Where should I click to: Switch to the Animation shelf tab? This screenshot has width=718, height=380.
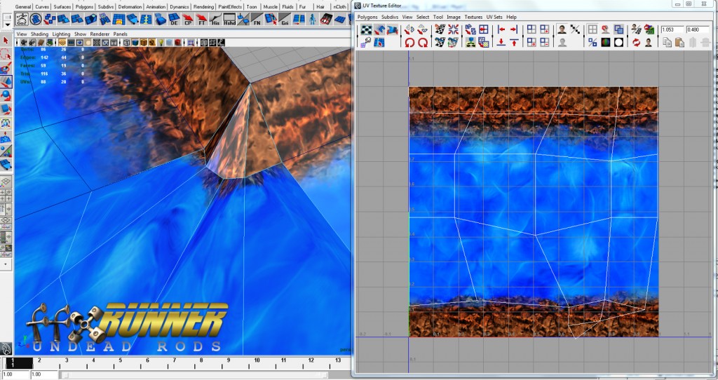pos(156,7)
